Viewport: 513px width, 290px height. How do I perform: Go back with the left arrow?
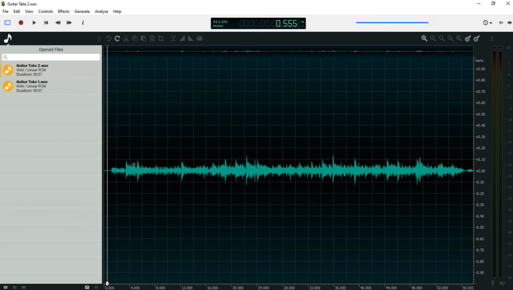click(500, 23)
